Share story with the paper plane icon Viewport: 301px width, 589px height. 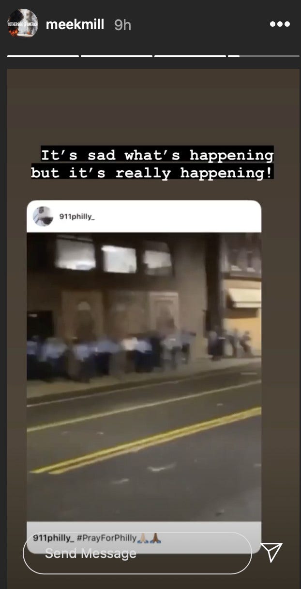(x=271, y=552)
